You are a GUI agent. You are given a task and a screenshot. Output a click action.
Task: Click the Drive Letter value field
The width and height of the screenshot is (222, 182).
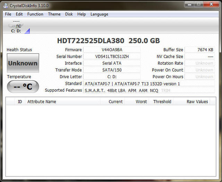coord(112,77)
